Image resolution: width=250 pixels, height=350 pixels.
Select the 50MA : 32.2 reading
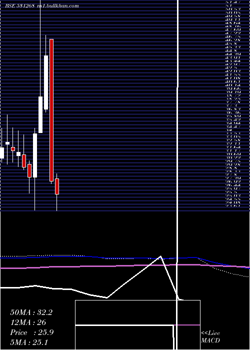click(x=31, y=312)
